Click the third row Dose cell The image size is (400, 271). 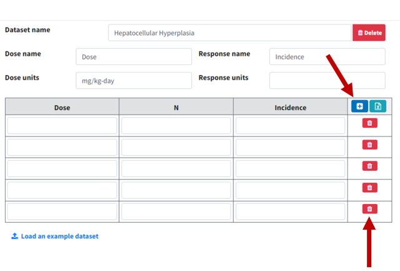click(x=62, y=168)
